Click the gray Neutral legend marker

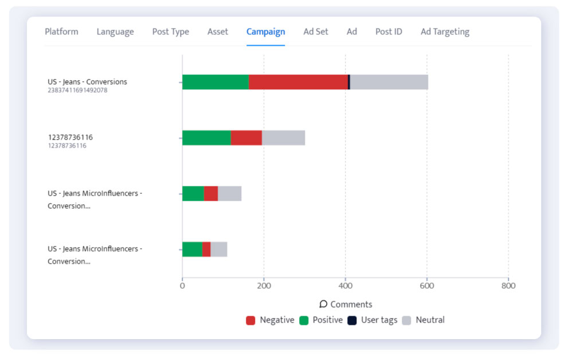[408, 320]
